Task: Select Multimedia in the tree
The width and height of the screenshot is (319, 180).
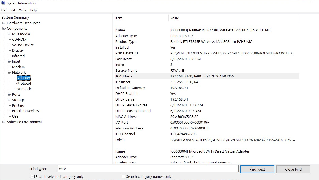Action: point(21,34)
